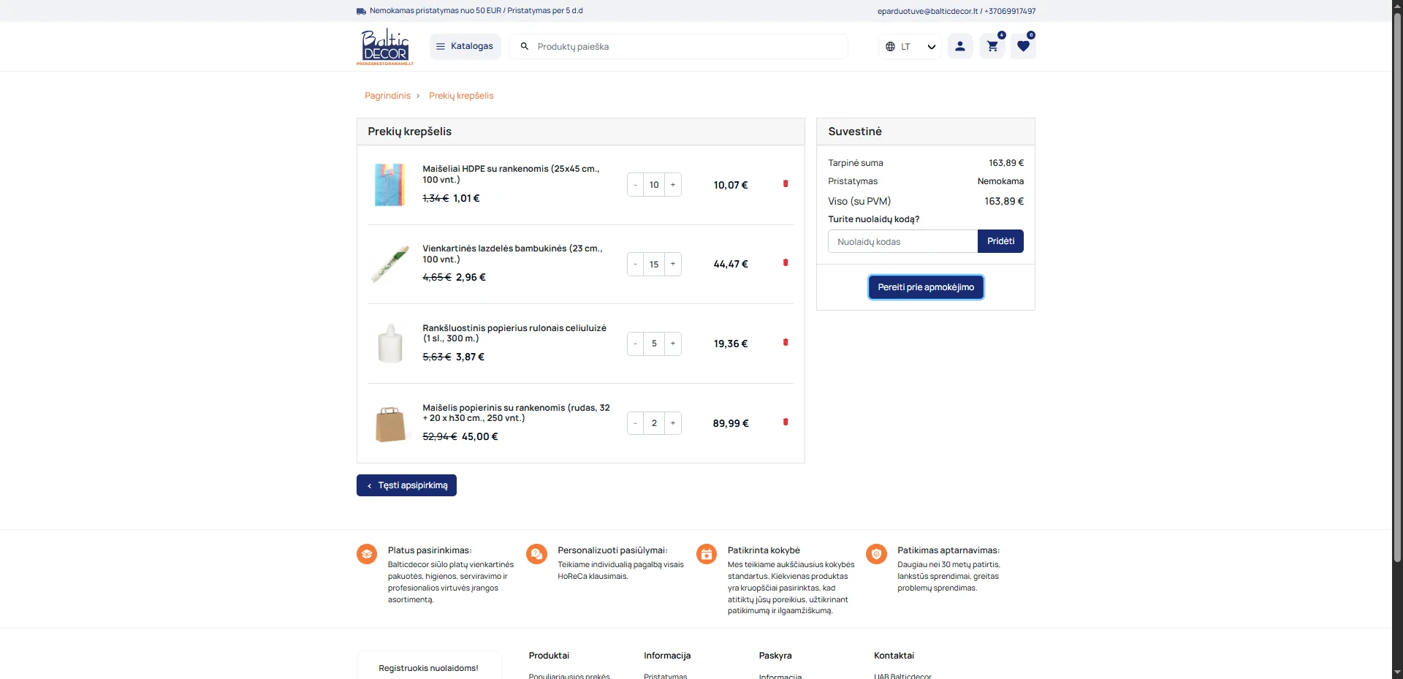Open the LT language dropdown
The image size is (1403, 679).
tap(908, 46)
